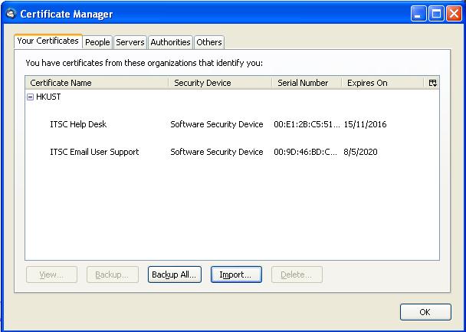The width and height of the screenshot is (466, 332).
Task: Select the HKUST organization row
Action: click(x=48, y=97)
